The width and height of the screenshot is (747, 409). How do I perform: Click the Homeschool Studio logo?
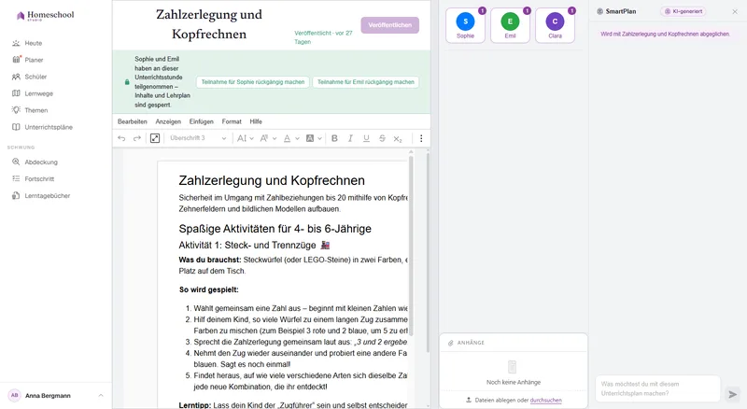[45, 16]
